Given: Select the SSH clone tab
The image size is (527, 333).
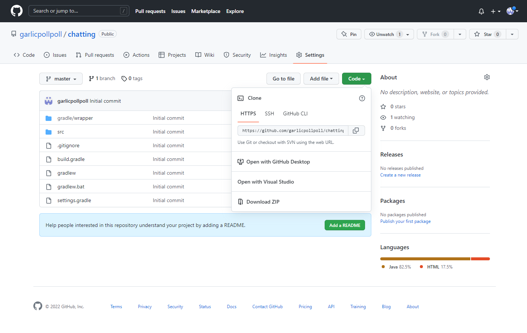Looking at the screenshot, I should coord(269,114).
